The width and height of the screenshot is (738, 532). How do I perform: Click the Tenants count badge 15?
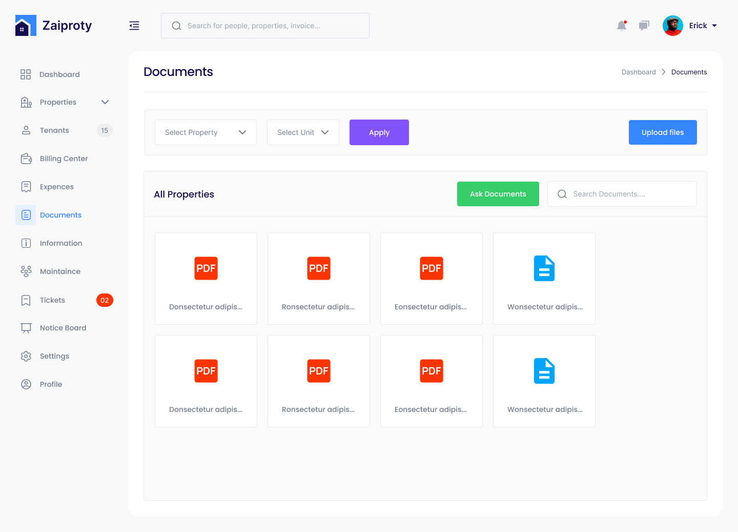105,130
